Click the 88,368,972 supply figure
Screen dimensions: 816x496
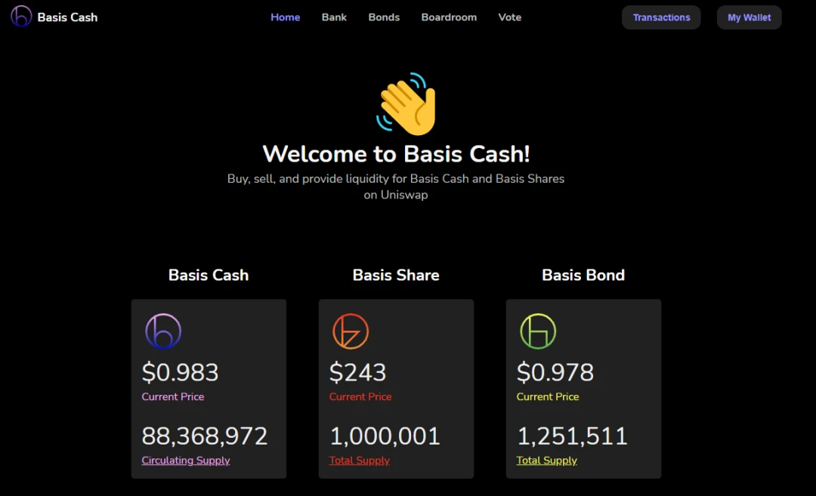pyautogui.click(x=205, y=436)
